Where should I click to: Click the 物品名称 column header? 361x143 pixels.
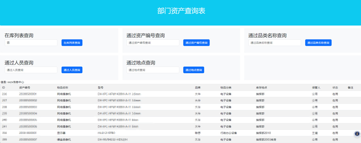click(x=63, y=87)
